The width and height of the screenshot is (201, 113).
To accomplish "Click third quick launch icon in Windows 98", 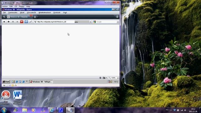I will 20,82.
